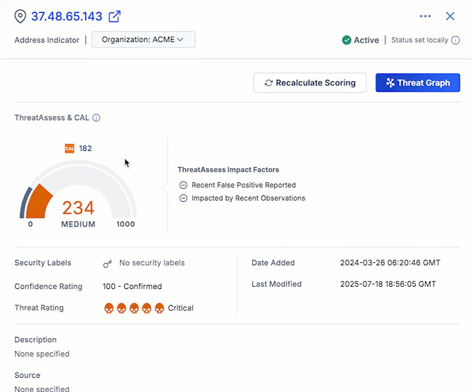472x392 pixels.
Task: Click the 37.48.65.143 address link
Action: pyautogui.click(x=67, y=16)
